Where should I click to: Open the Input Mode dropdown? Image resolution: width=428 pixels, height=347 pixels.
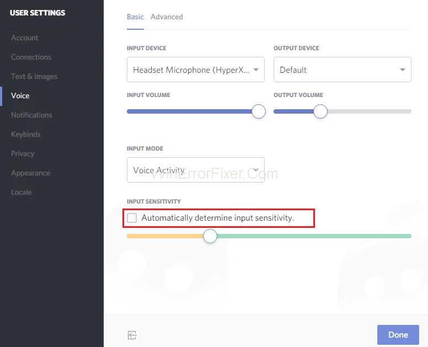pyautogui.click(x=195, y=170)
